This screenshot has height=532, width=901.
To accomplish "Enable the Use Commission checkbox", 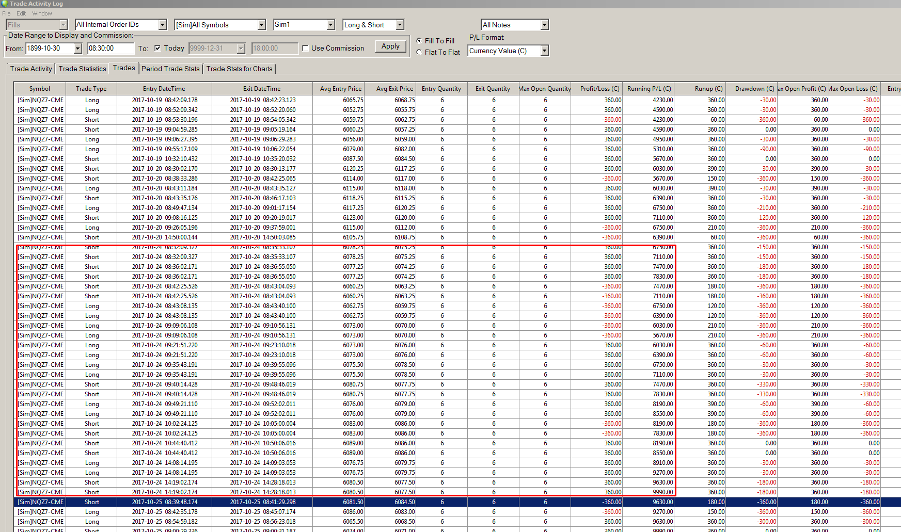I will 306,49.
